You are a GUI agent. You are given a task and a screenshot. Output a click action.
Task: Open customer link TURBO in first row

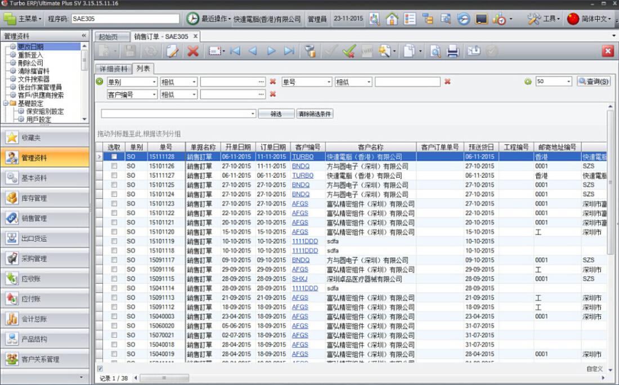click(303, 157)
